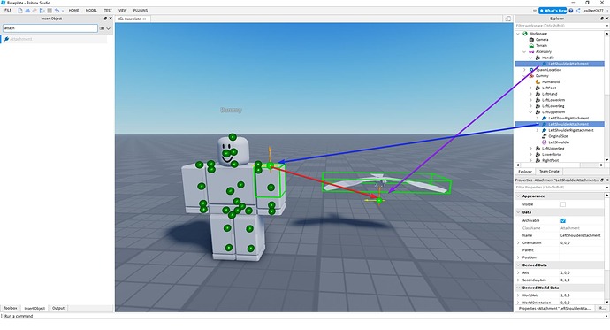Click the Workspace globe icon
The width and height of the screenshot is (610, 330).
525,34
